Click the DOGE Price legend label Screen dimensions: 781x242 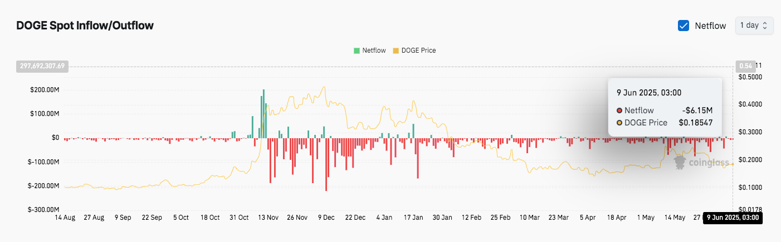[419, 51]
